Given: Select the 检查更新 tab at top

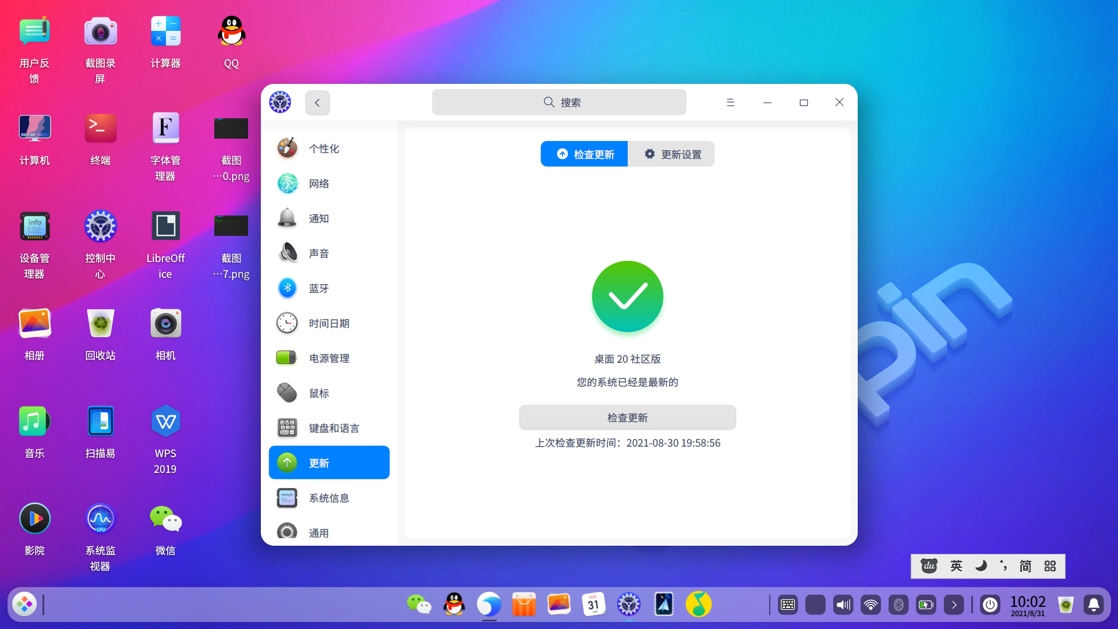Looking at the screenshot, I should point(584,154).
